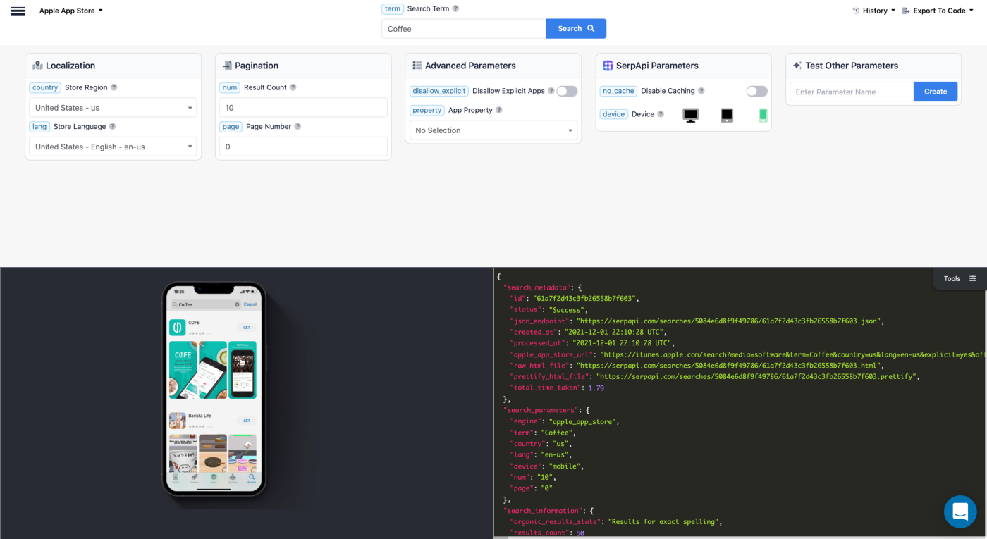Click the help icon beside Device
This screenshot has height=539, width=987.
click(x=661, y=114)
